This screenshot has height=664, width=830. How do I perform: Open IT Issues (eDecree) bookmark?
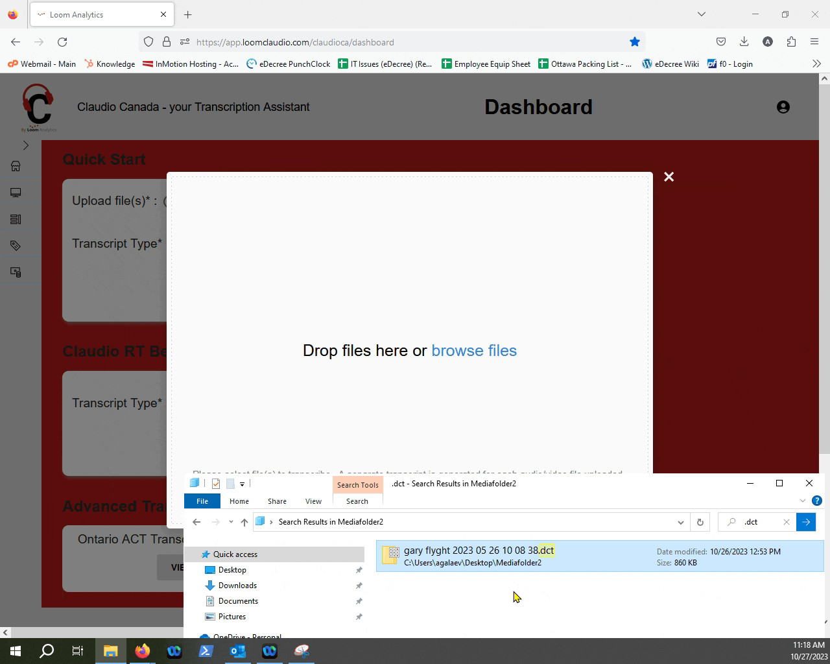(385, 64)
